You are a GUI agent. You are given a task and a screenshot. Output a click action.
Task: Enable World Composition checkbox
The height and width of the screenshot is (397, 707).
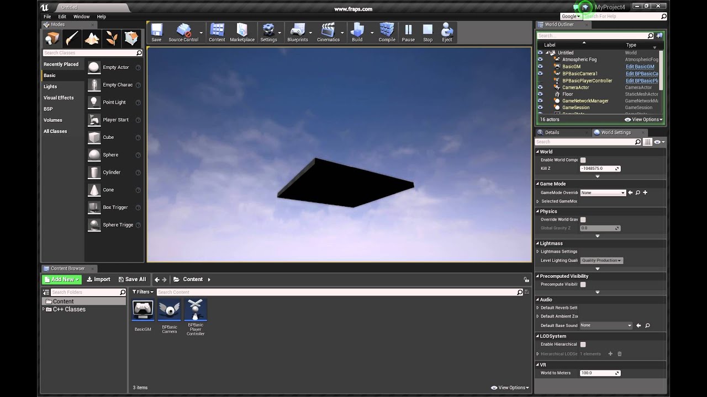583,160
